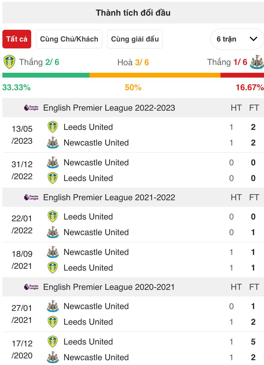The image size is (264, 365).
Task: Click the chevron arrow next to 6 trận
Action: 253,39
